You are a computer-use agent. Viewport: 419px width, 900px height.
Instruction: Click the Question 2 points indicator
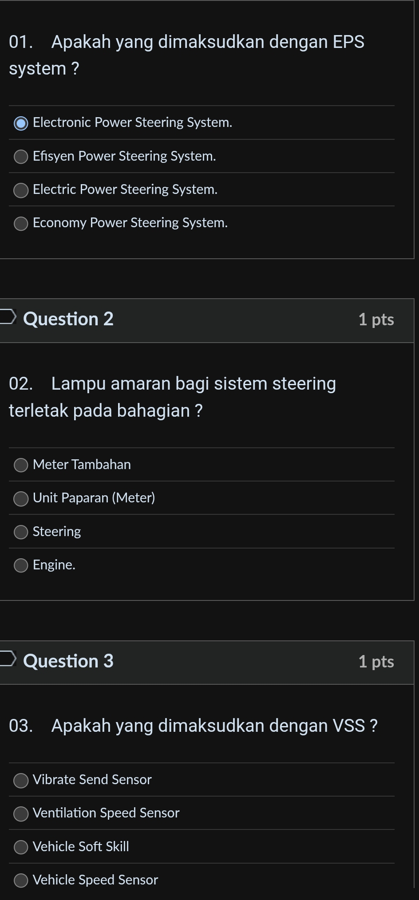click(376, 320)
